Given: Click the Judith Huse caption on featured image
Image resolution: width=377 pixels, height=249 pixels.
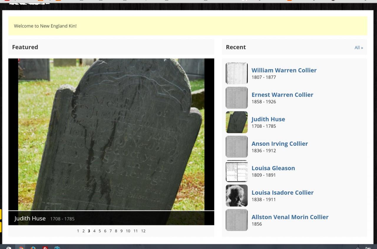Looking at the screenshot, I should tap(30, 219).
